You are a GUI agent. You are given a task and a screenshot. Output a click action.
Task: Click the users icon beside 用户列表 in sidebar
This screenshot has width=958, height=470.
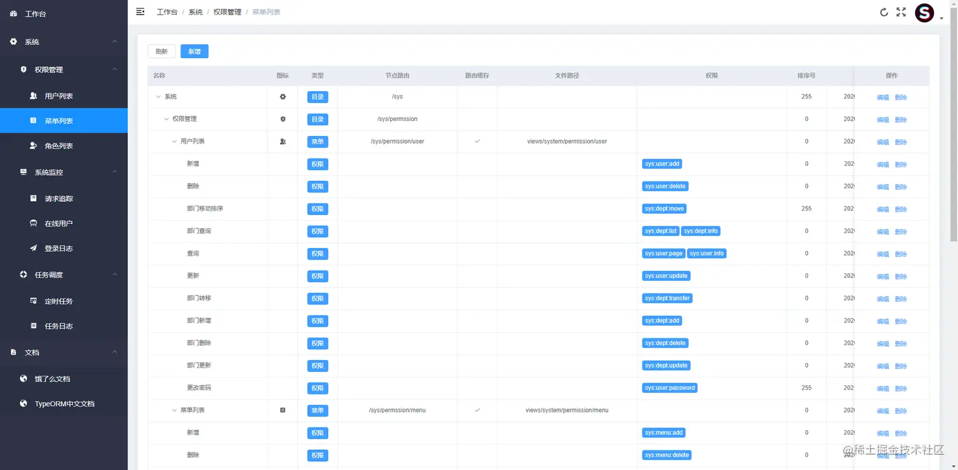[34, 96]
